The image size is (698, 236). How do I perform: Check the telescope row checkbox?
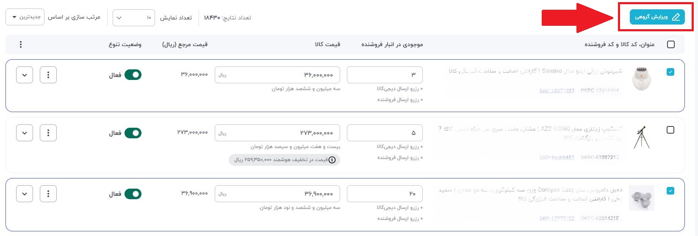point(670,130)
